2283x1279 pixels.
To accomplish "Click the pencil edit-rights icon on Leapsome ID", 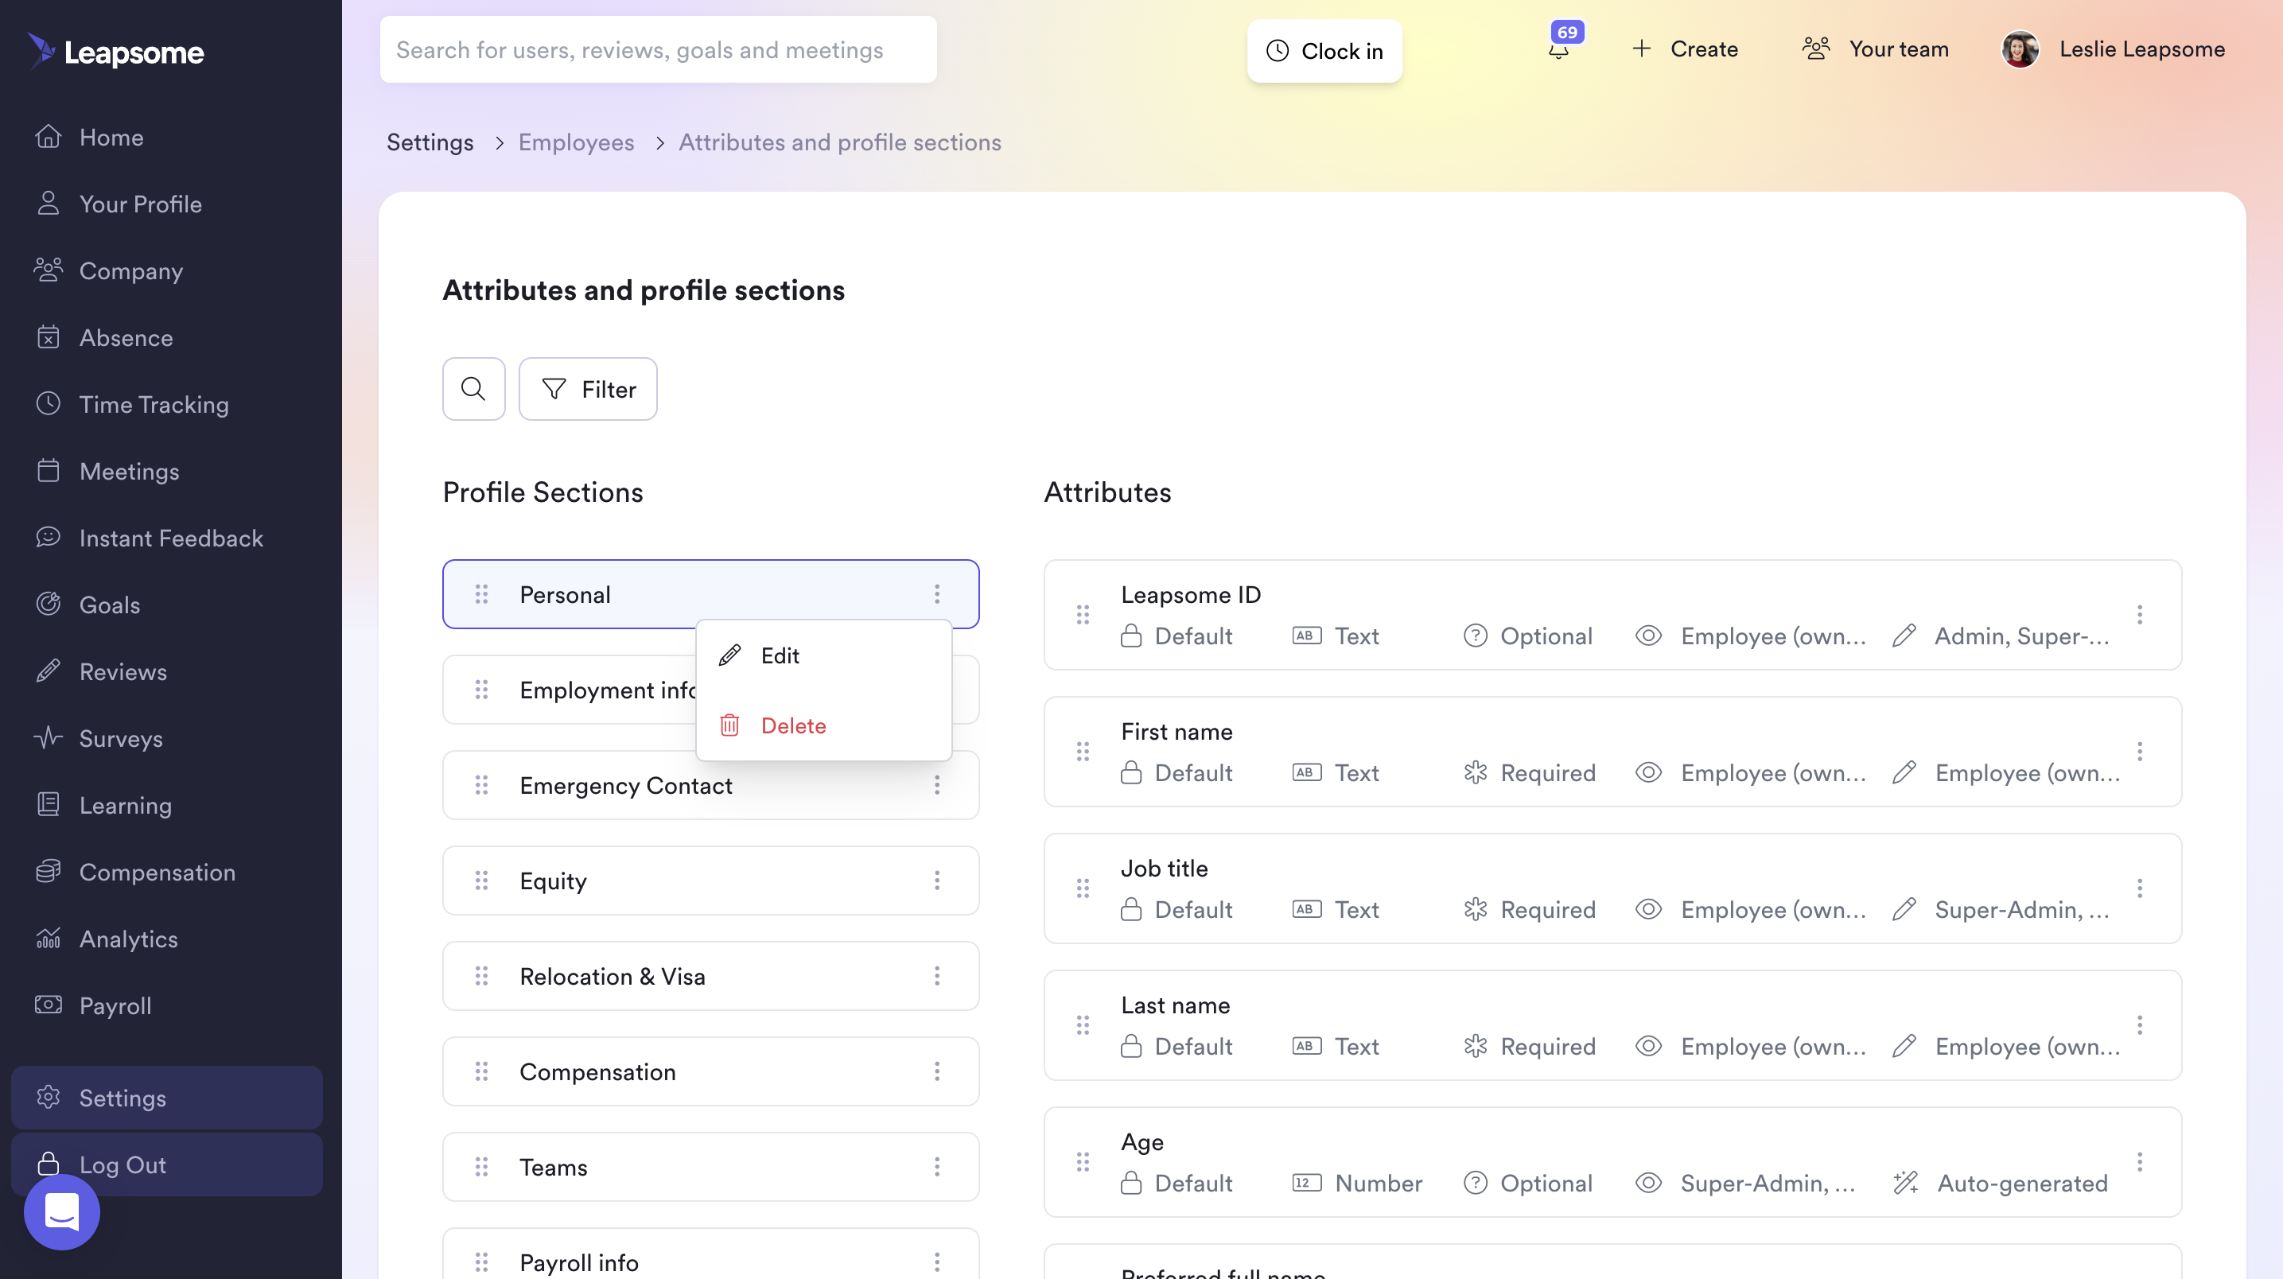I will [1904, 636].
